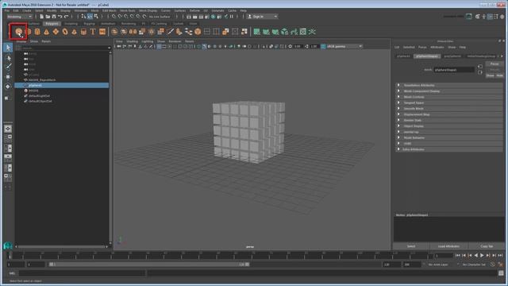
Task: Toggle the resolution gate in viewport toolbar
Action: coord(170,46)
